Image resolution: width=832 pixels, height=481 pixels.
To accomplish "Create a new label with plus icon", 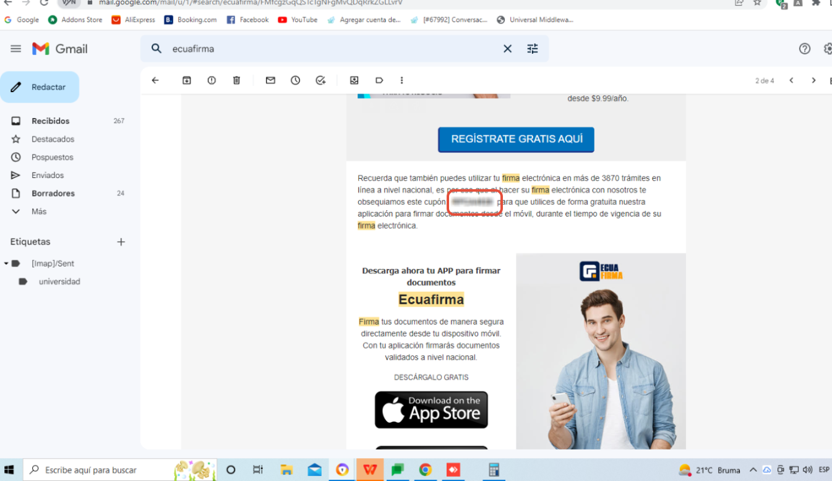I will [x=121, y=242].
